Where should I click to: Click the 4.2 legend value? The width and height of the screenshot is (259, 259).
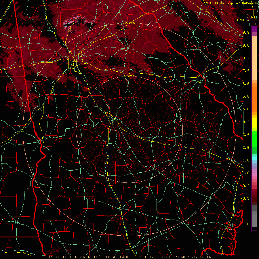[x=246, y=122]
